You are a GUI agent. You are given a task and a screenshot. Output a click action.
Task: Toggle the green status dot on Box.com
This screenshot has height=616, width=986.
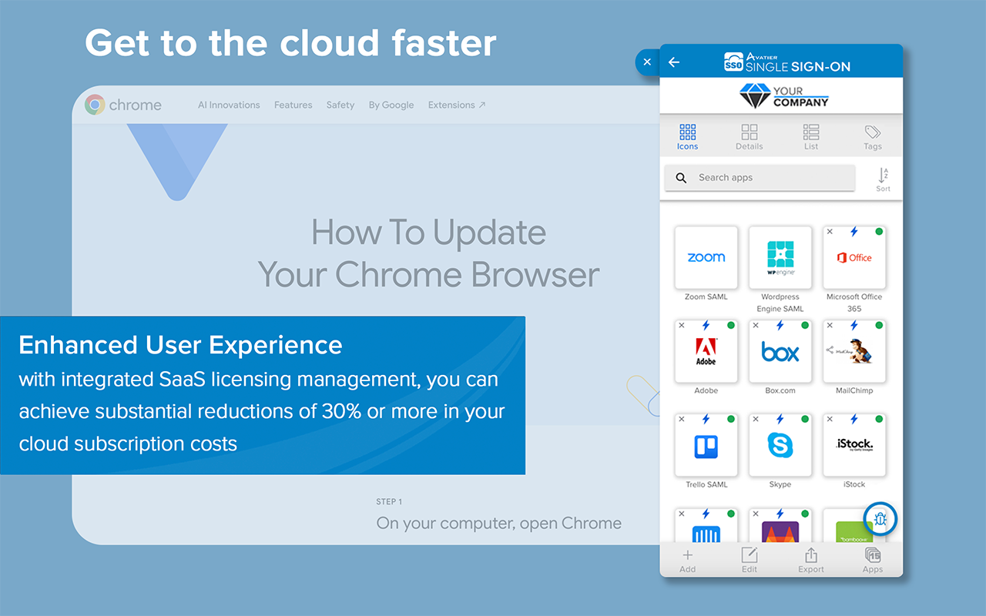coord(804,326)
